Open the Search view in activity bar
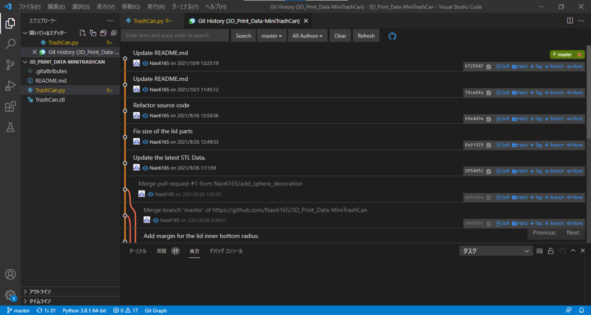The height and width of the screenshot is (315, 591). 10,44
